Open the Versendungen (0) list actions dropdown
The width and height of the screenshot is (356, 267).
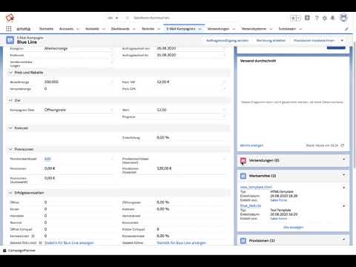coord(344,159)
